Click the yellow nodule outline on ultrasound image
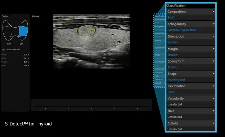The image size is (225, 137). click(x=86, y=30)
